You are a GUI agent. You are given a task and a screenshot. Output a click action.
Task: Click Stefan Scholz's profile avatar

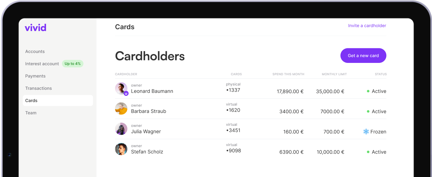click(121, 149)
